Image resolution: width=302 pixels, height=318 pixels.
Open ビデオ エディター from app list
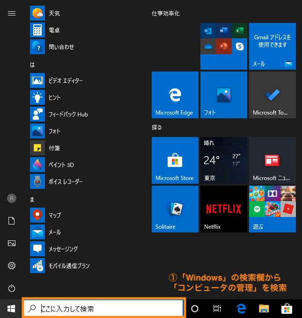coord(57,80)
